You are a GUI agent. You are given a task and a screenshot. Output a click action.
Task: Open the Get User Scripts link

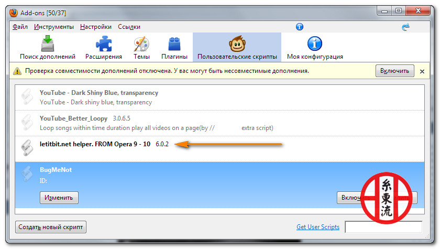pyautogui.click(x=318, y=227)
